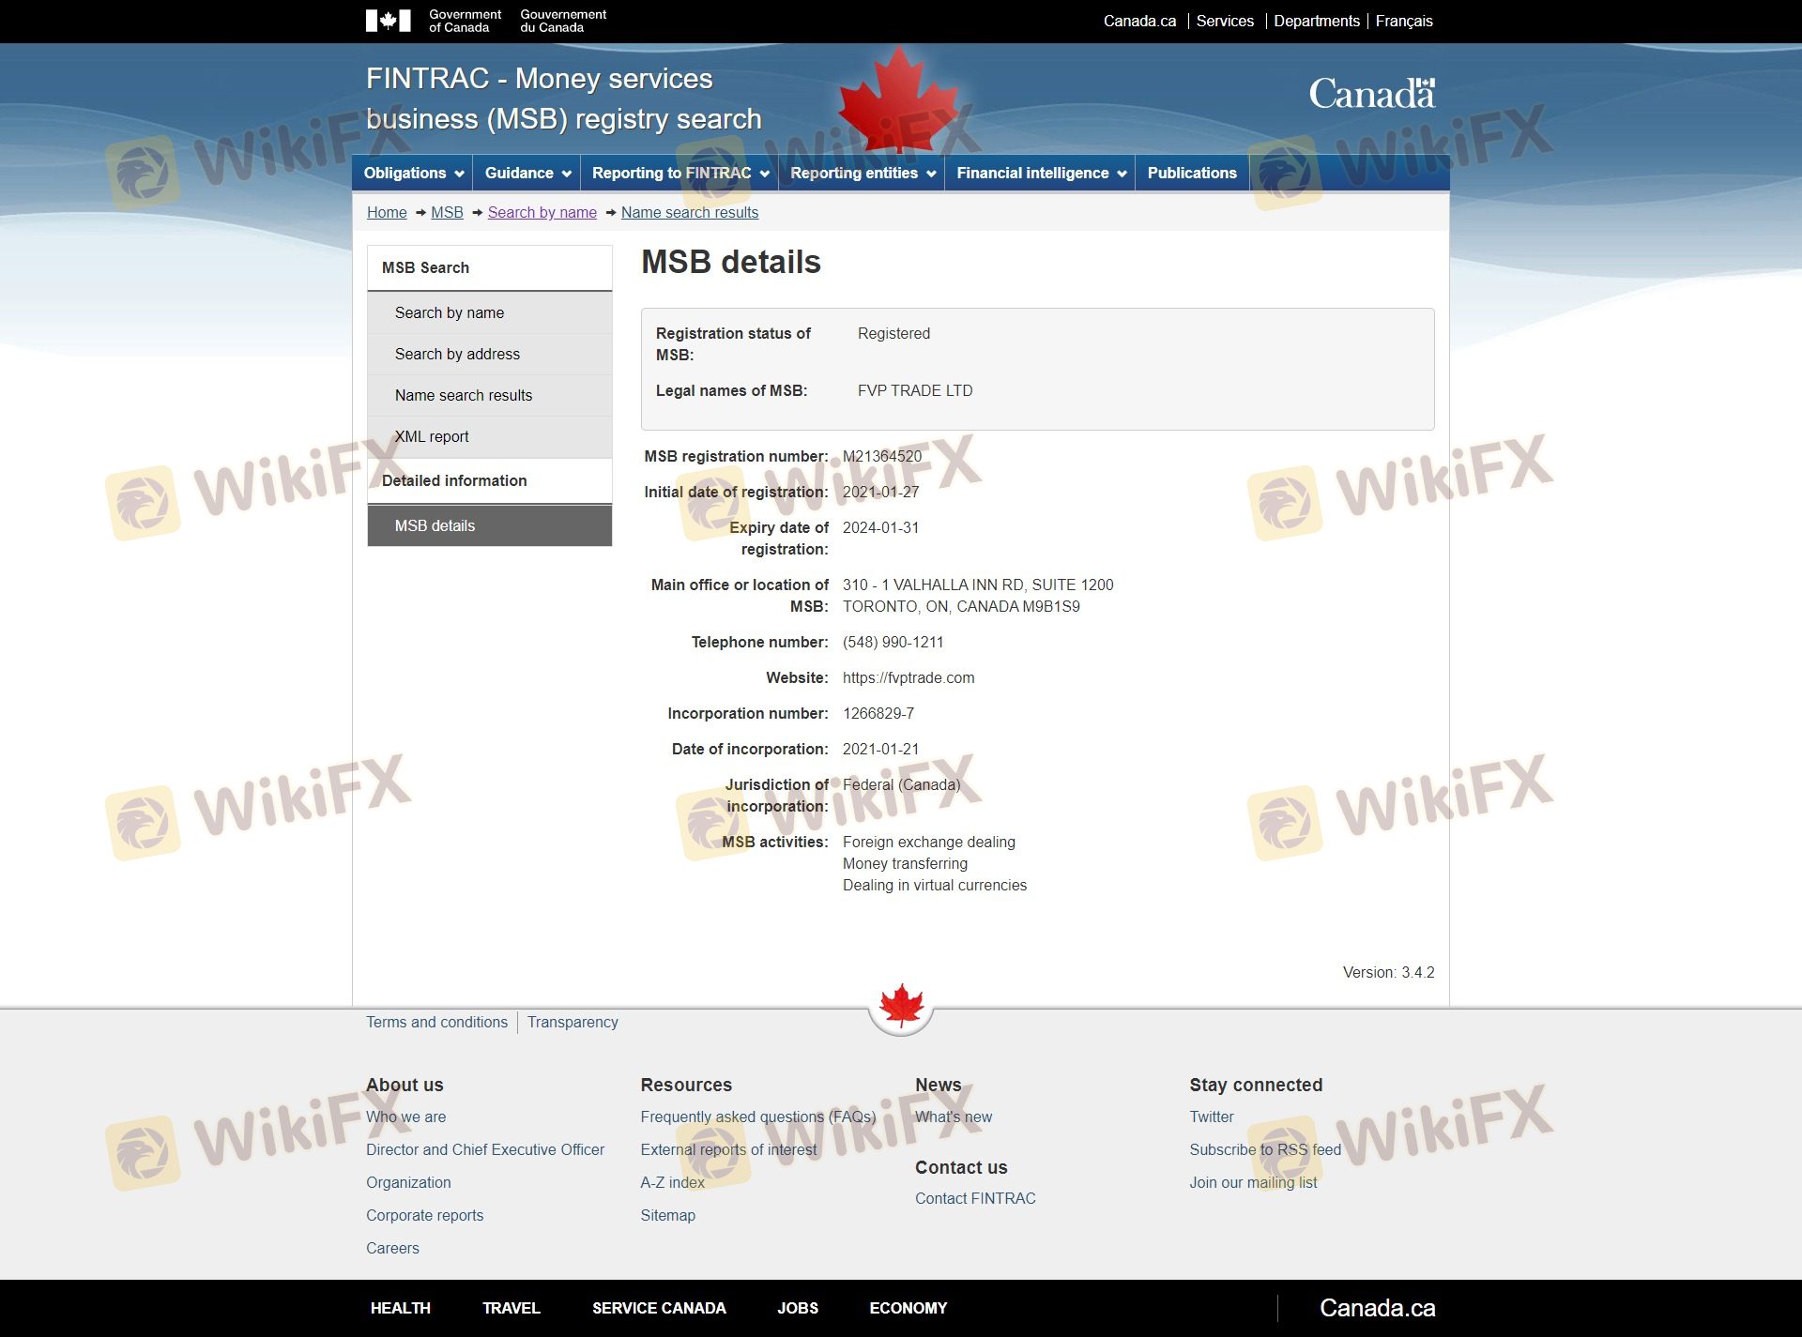
Task: Click the Home breadcrumb link
Action: (387, 212)
